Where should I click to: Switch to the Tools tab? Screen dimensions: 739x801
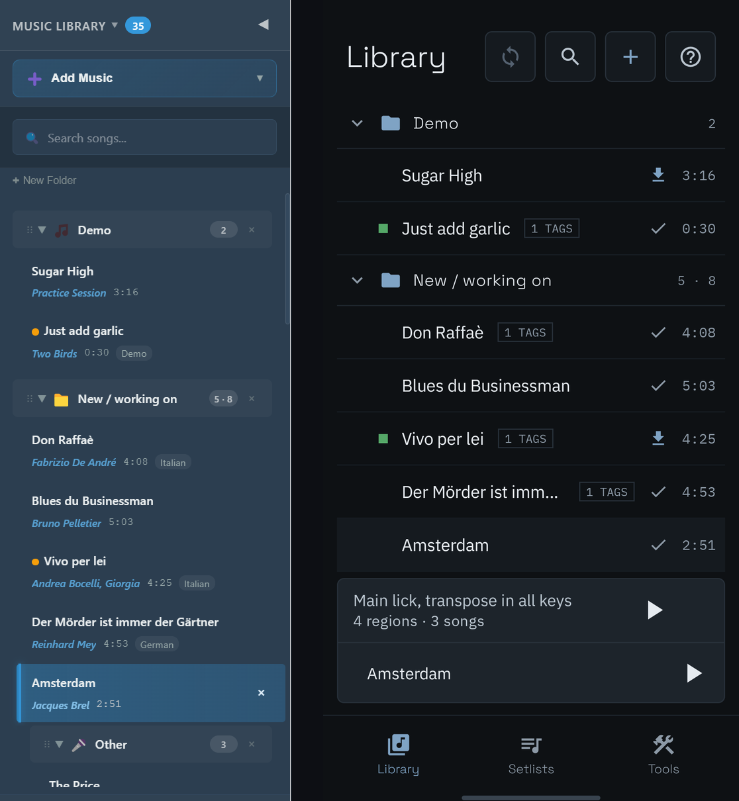[x=664, y=754]
